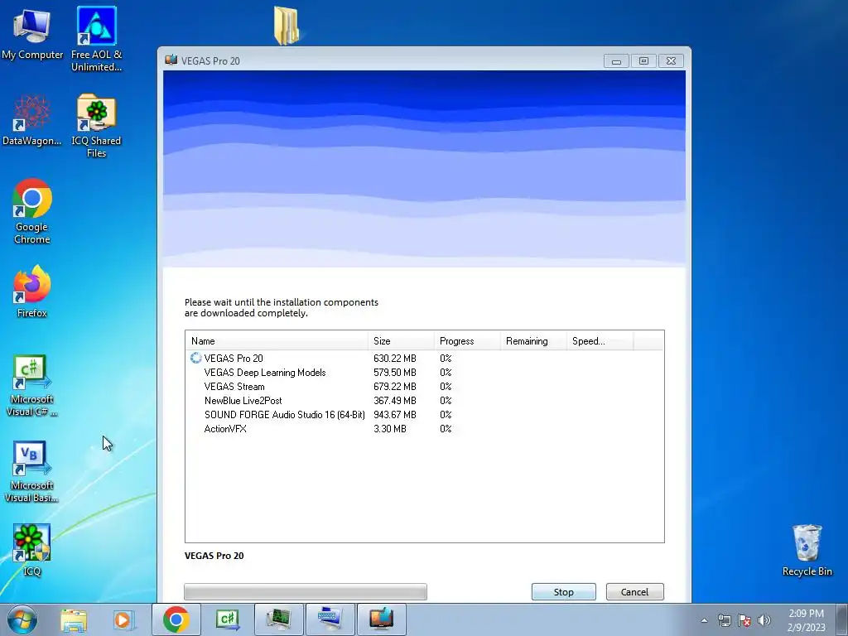Maximize the VEGAS Pro 20 installer window
This screenshot has width=848, height=636.
click(x=643, y=61)
